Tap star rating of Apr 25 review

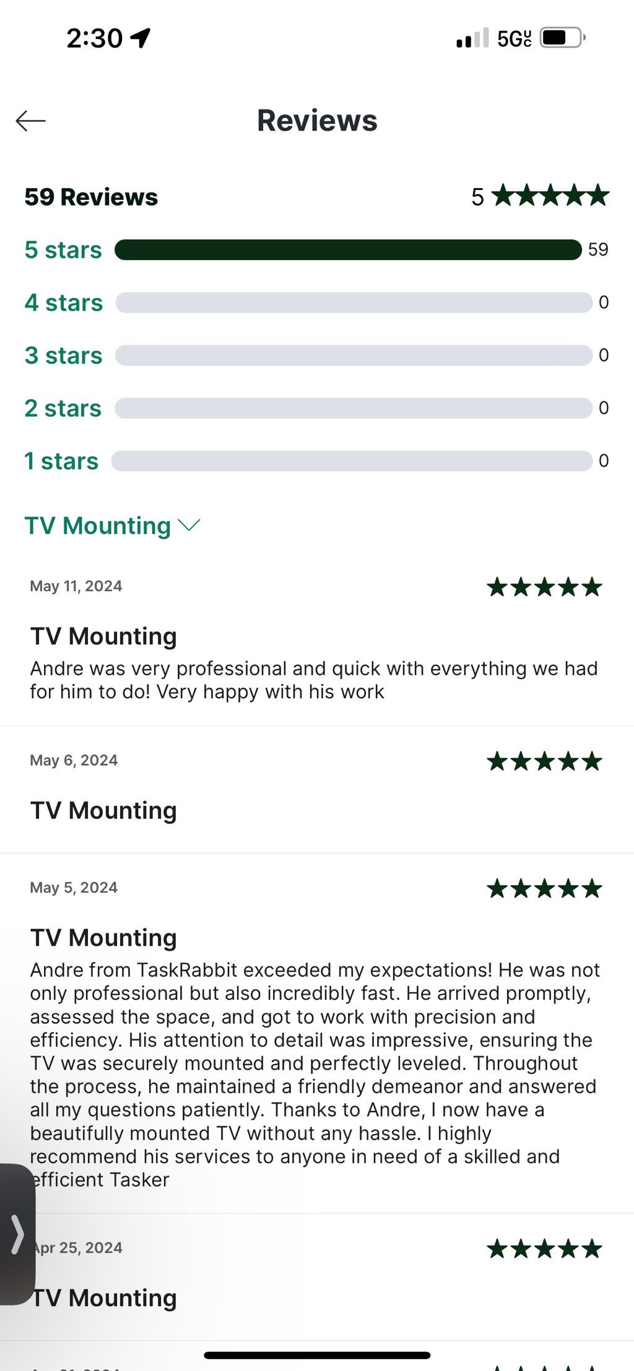click(544, 1248)
